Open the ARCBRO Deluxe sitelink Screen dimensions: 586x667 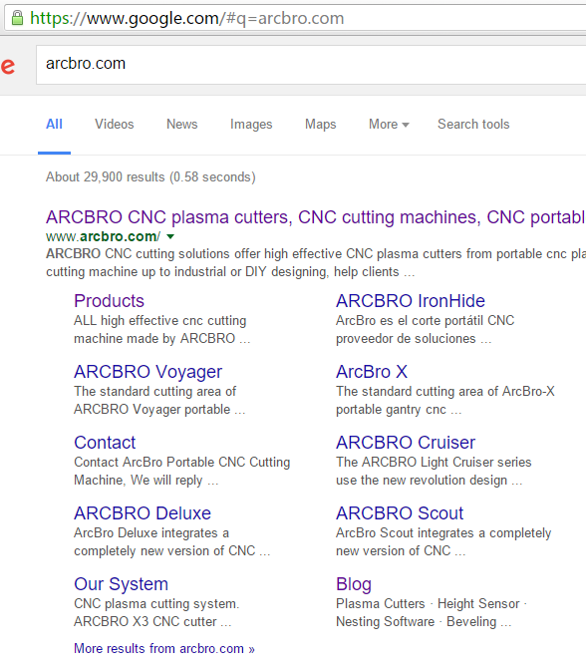coord(143,513)
